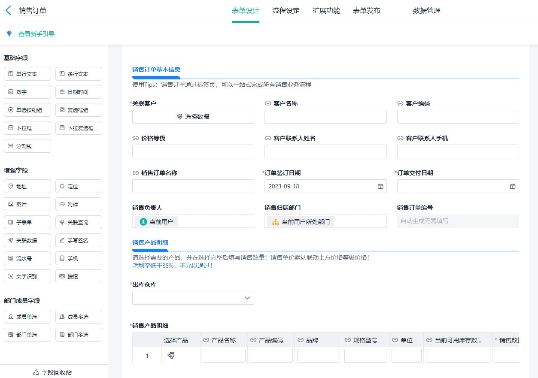Click the 规格型号 column header

tap(366, 340)
